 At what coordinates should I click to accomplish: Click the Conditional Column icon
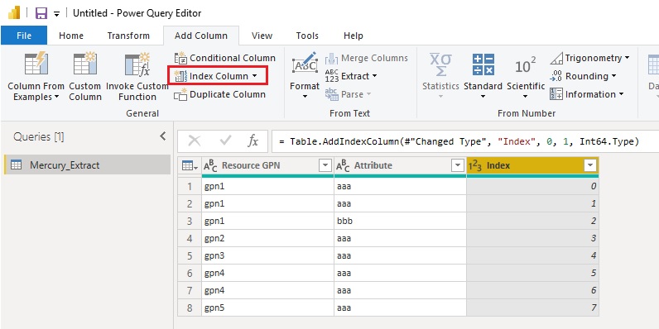180,58
